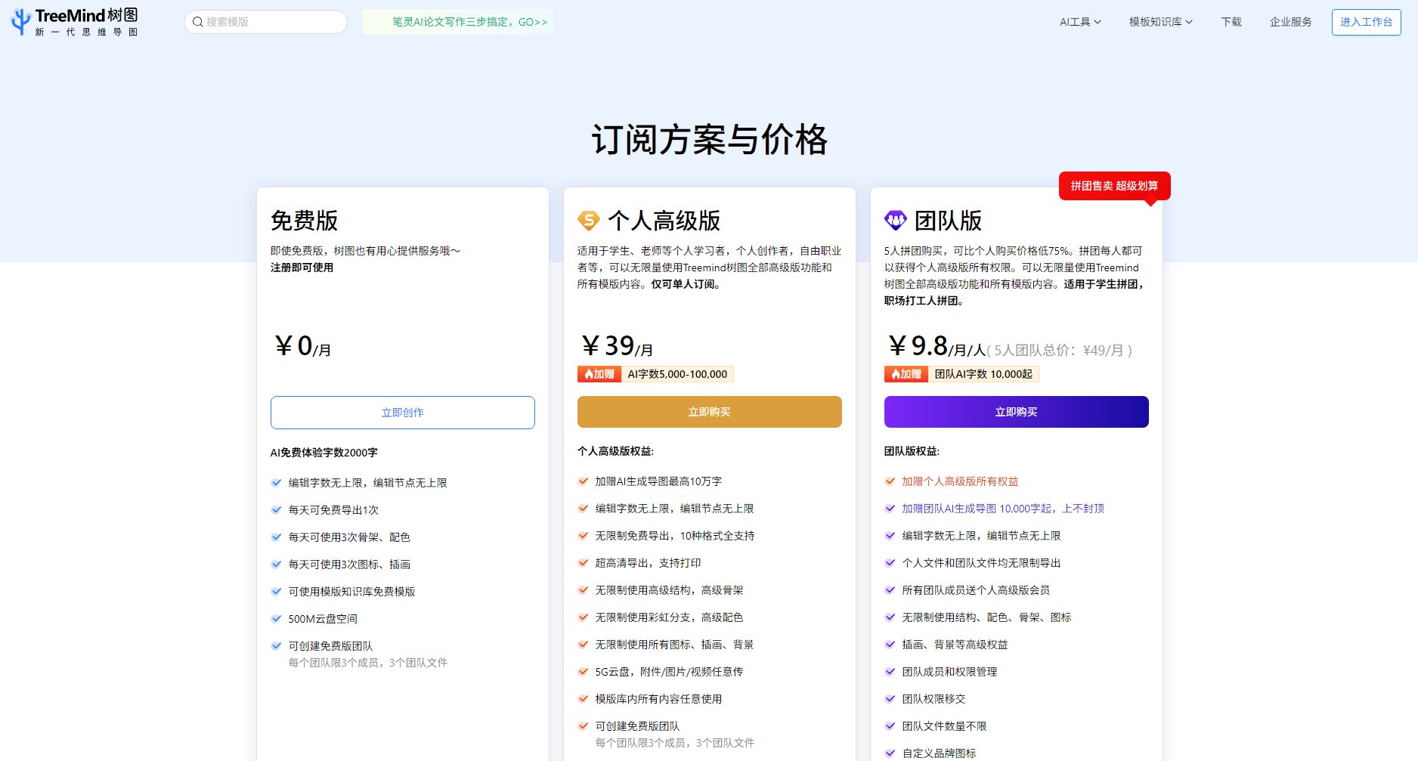Click the search magnifier icon
Screen dimensions: 1418x761
197,22
